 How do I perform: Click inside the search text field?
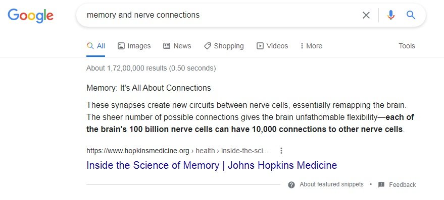(221, 15)
